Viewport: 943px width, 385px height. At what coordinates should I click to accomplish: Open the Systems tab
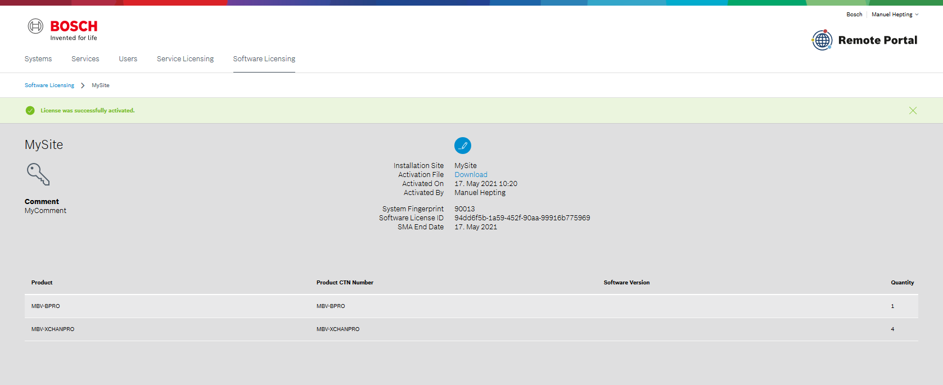38,59
